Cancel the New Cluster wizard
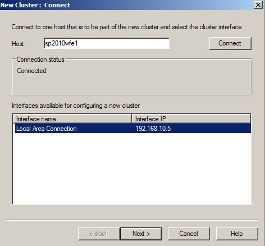 click(x=189, y=234)
